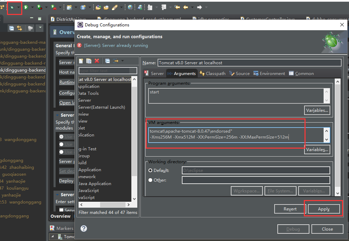This screenshot has width=349, height=241.
Task: Click the Open Type folder icon
Action: (98, 8)
